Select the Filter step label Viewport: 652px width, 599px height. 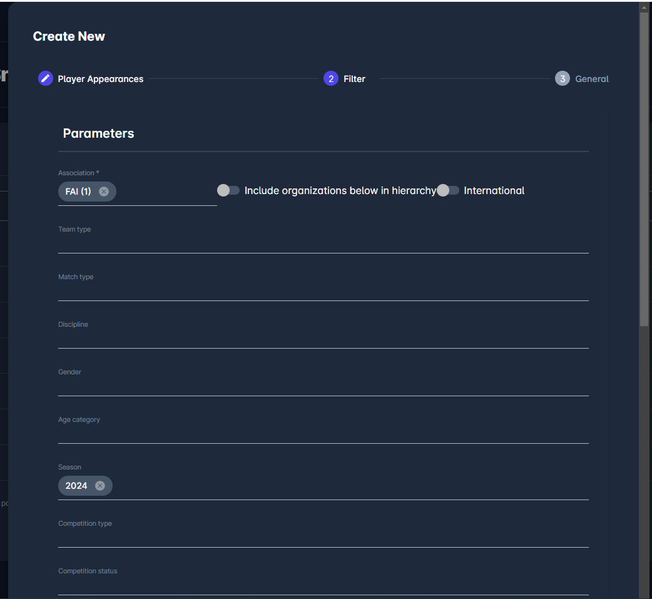pos(354,79)
